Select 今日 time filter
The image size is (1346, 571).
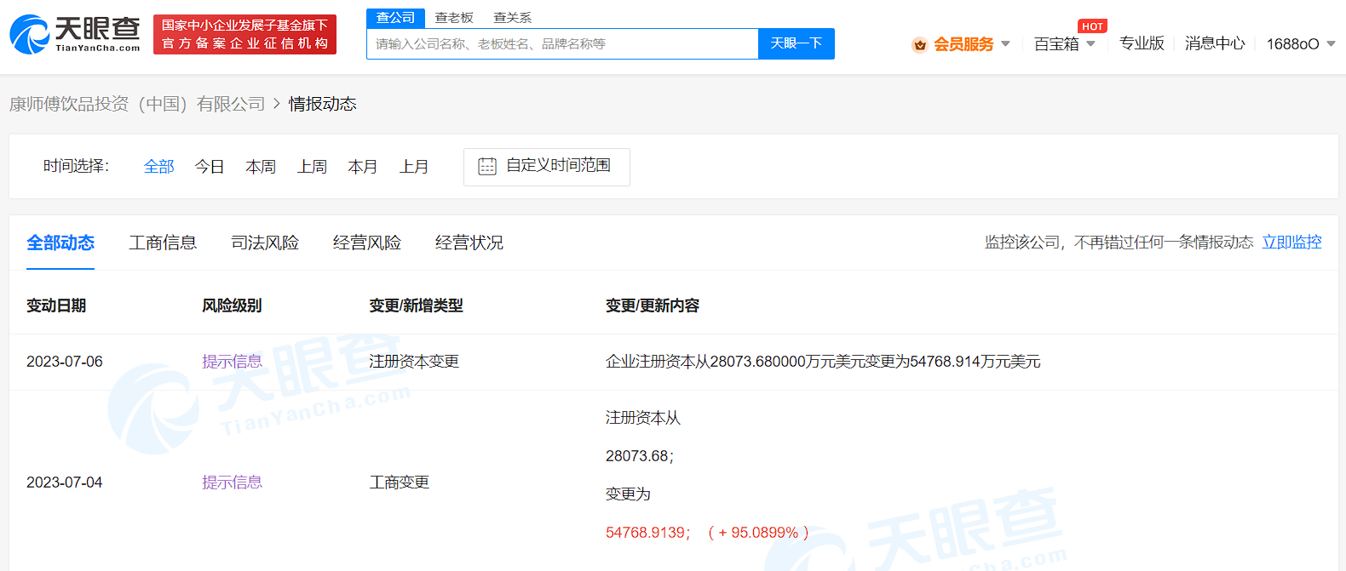click(210, 167)
